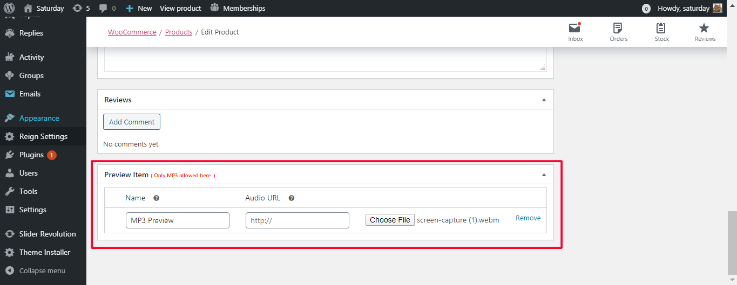Click the Add Comment button
This screenshot has height=285, width=737.
click(x=132, y=122)
